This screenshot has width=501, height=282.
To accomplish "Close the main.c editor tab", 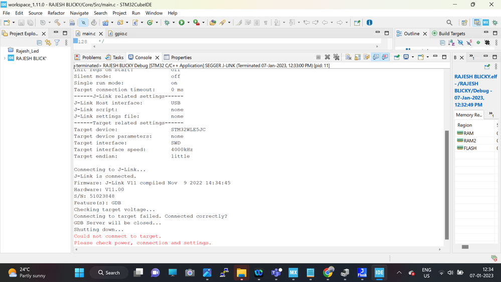I will click(101, 34).
